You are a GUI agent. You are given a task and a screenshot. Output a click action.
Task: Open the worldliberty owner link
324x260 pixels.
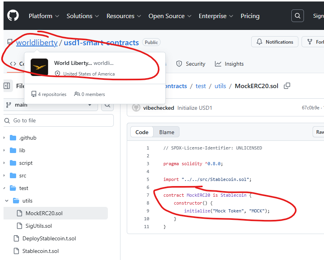pos(37,42)
